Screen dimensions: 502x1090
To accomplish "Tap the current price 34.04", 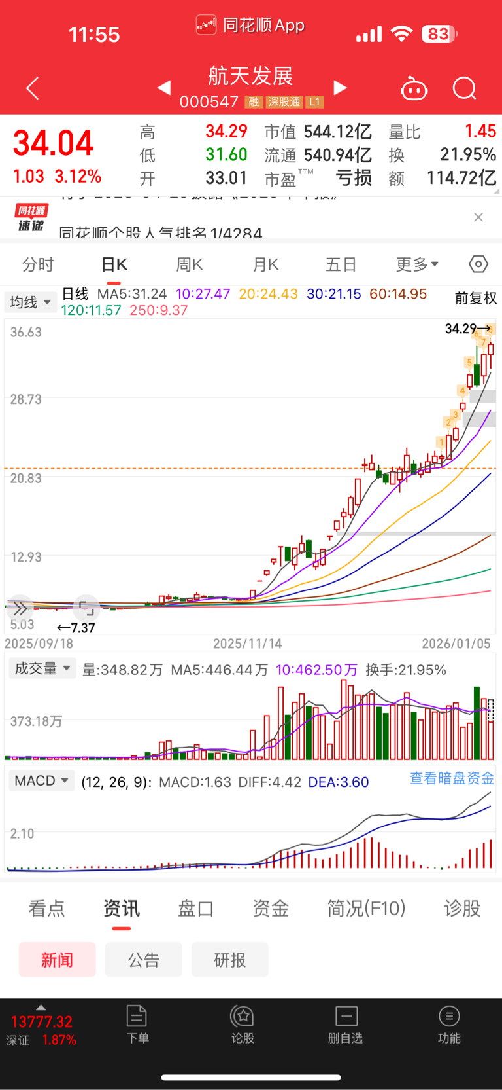I will coord(54,143).
